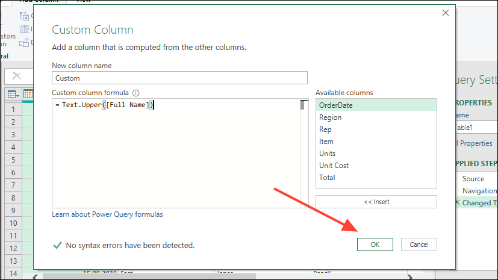Select Total in Available columns
The width and height of the screenshot is (498, 280).
(376, 178)
